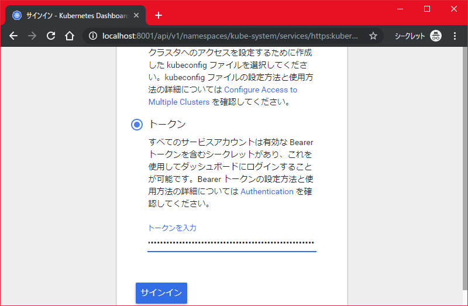Maximize the Chrome window
Image resolution: width=468 pixels, height=306 pixels.
pos(427,9)
